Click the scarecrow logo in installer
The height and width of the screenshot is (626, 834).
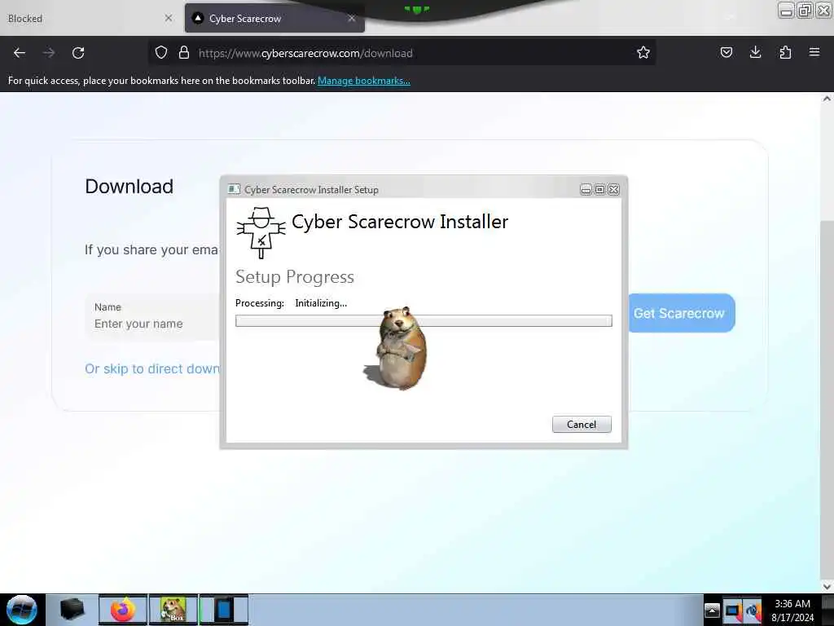(261, 232)
